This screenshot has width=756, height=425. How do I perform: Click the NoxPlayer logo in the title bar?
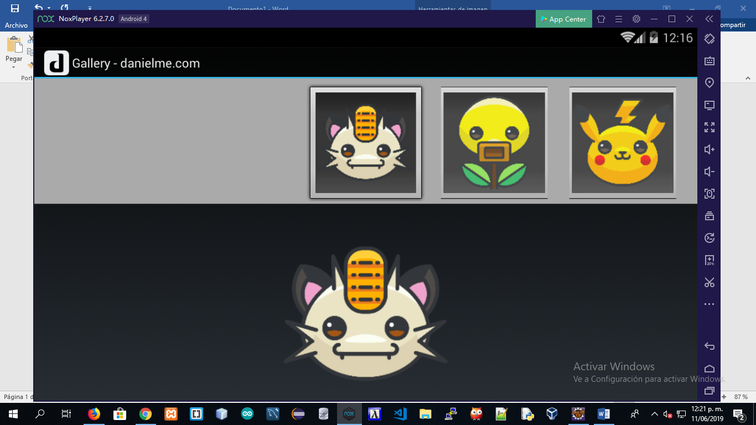(x=45, y=19)
